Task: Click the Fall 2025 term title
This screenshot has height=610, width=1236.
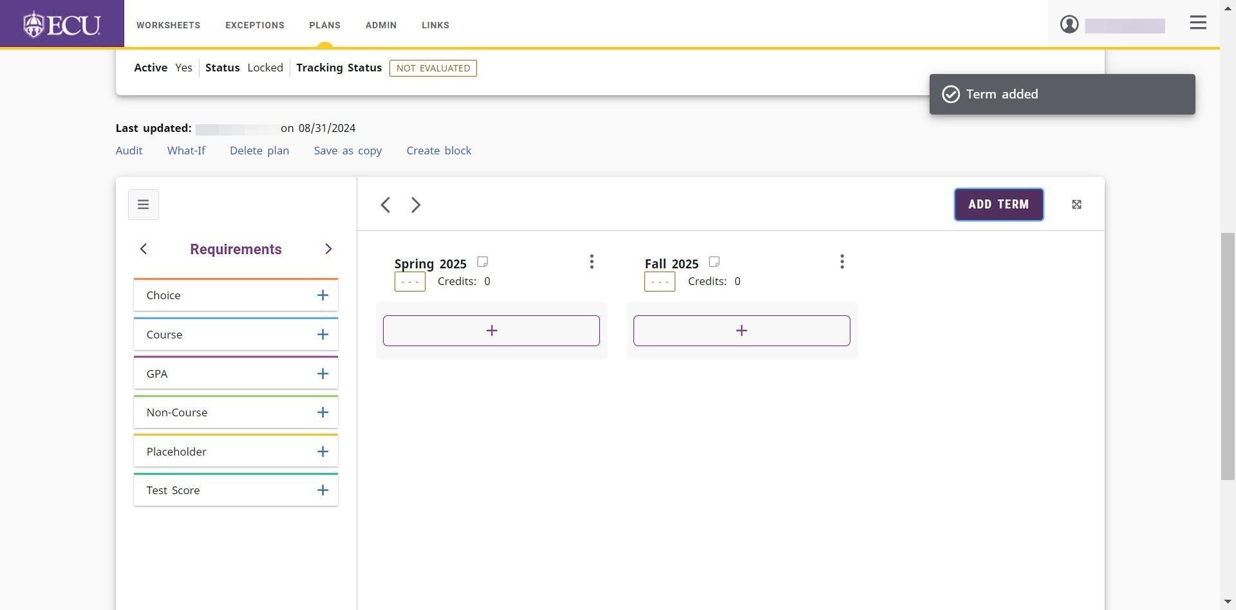Action: (671, 264)
